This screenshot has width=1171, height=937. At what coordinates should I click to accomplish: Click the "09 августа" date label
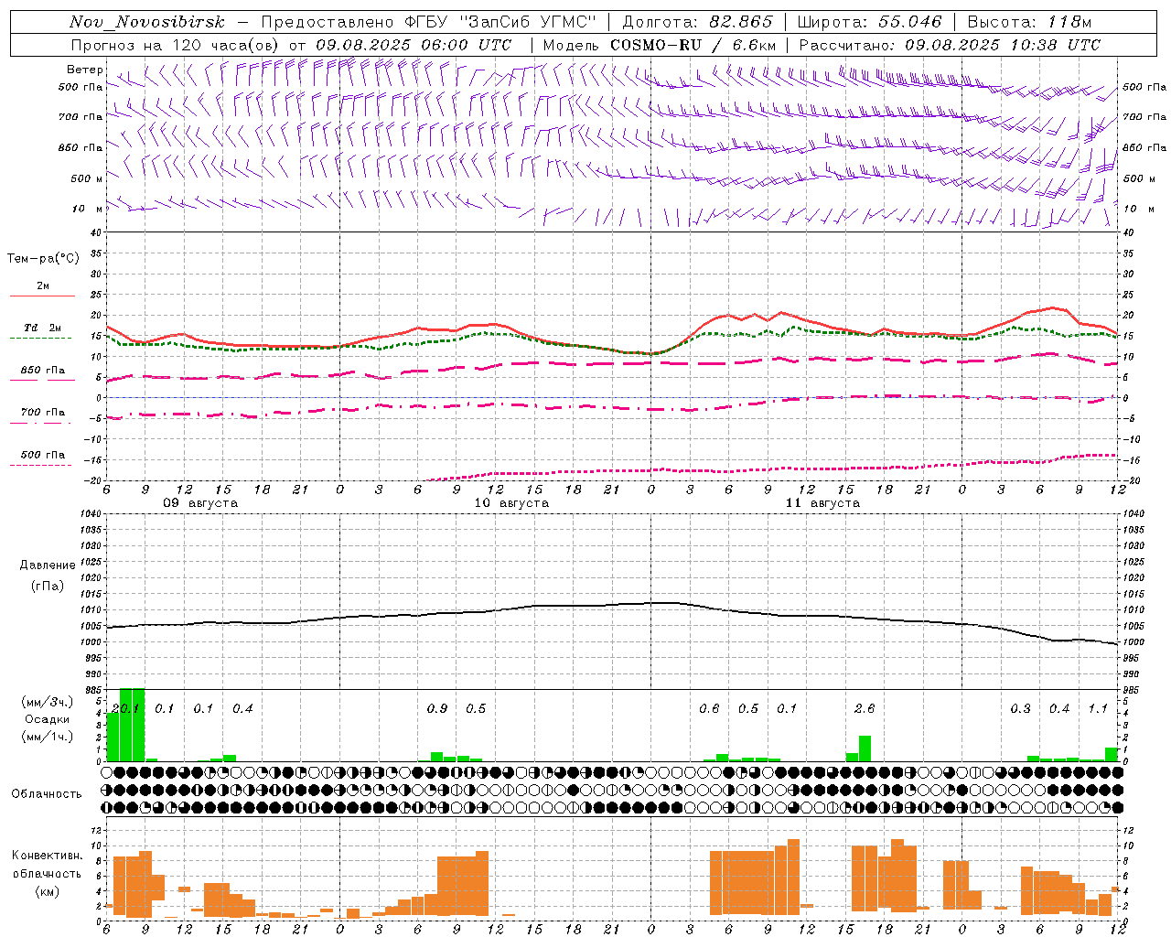pyautogui.click(x=200, y=503)
